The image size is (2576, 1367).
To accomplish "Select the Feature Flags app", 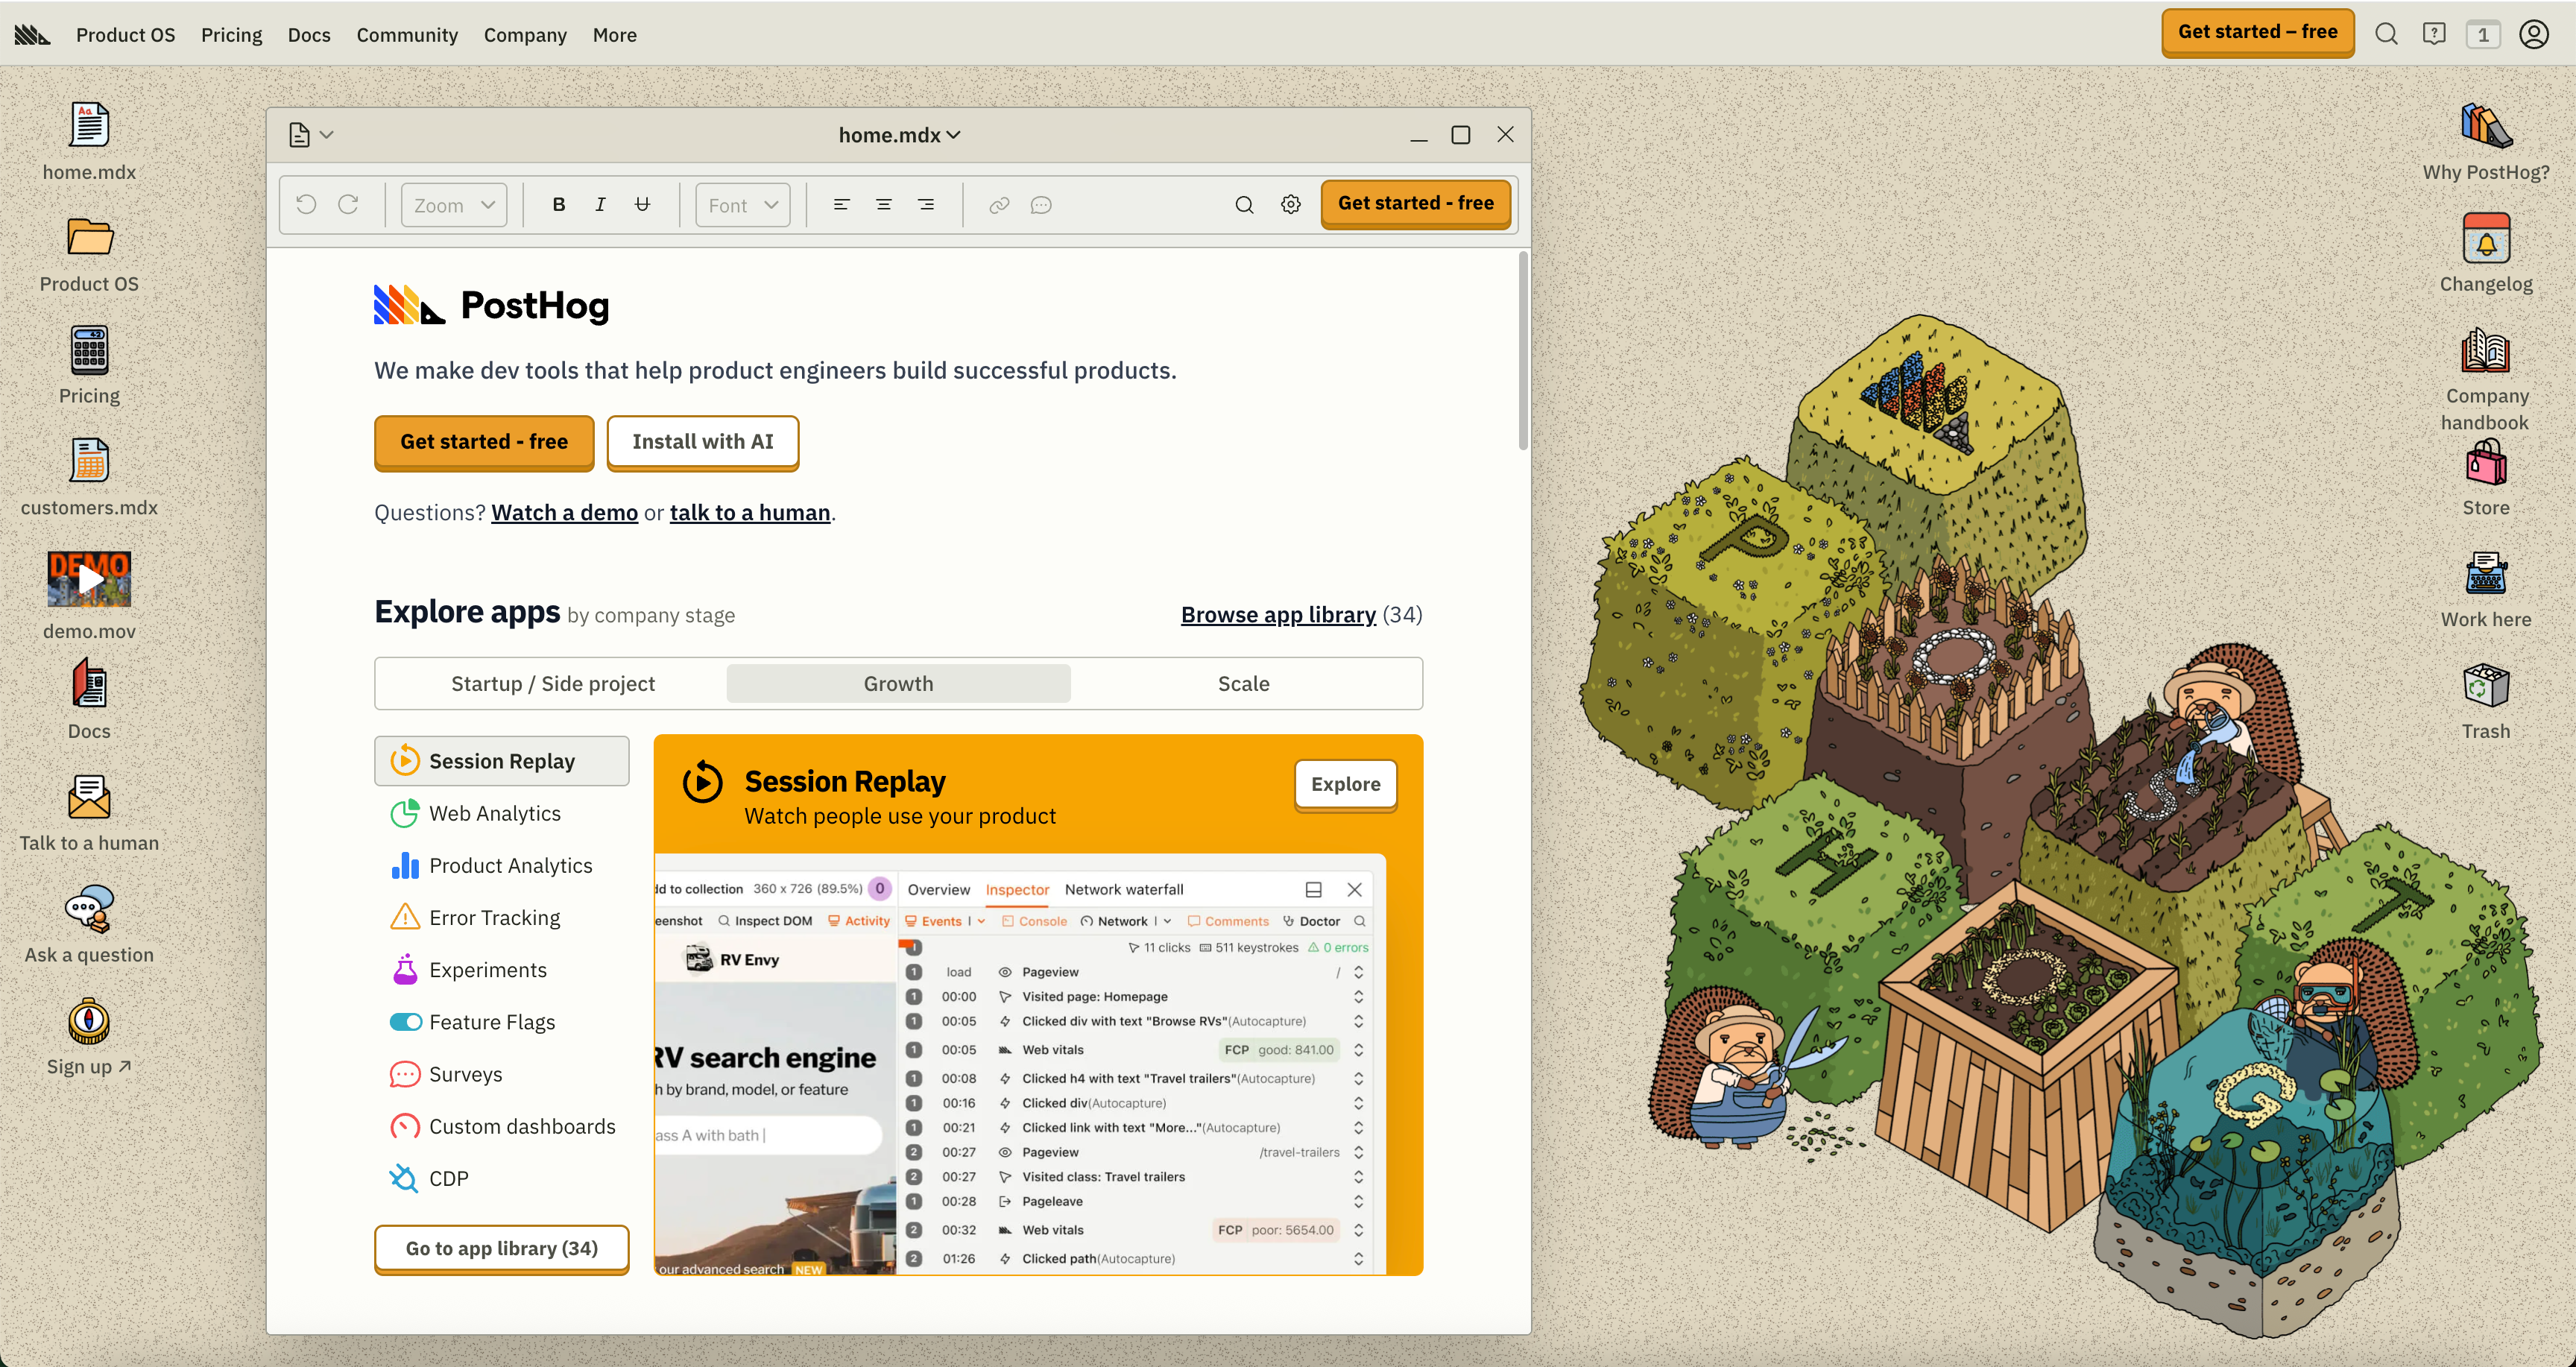I will tap(491, 1022).
